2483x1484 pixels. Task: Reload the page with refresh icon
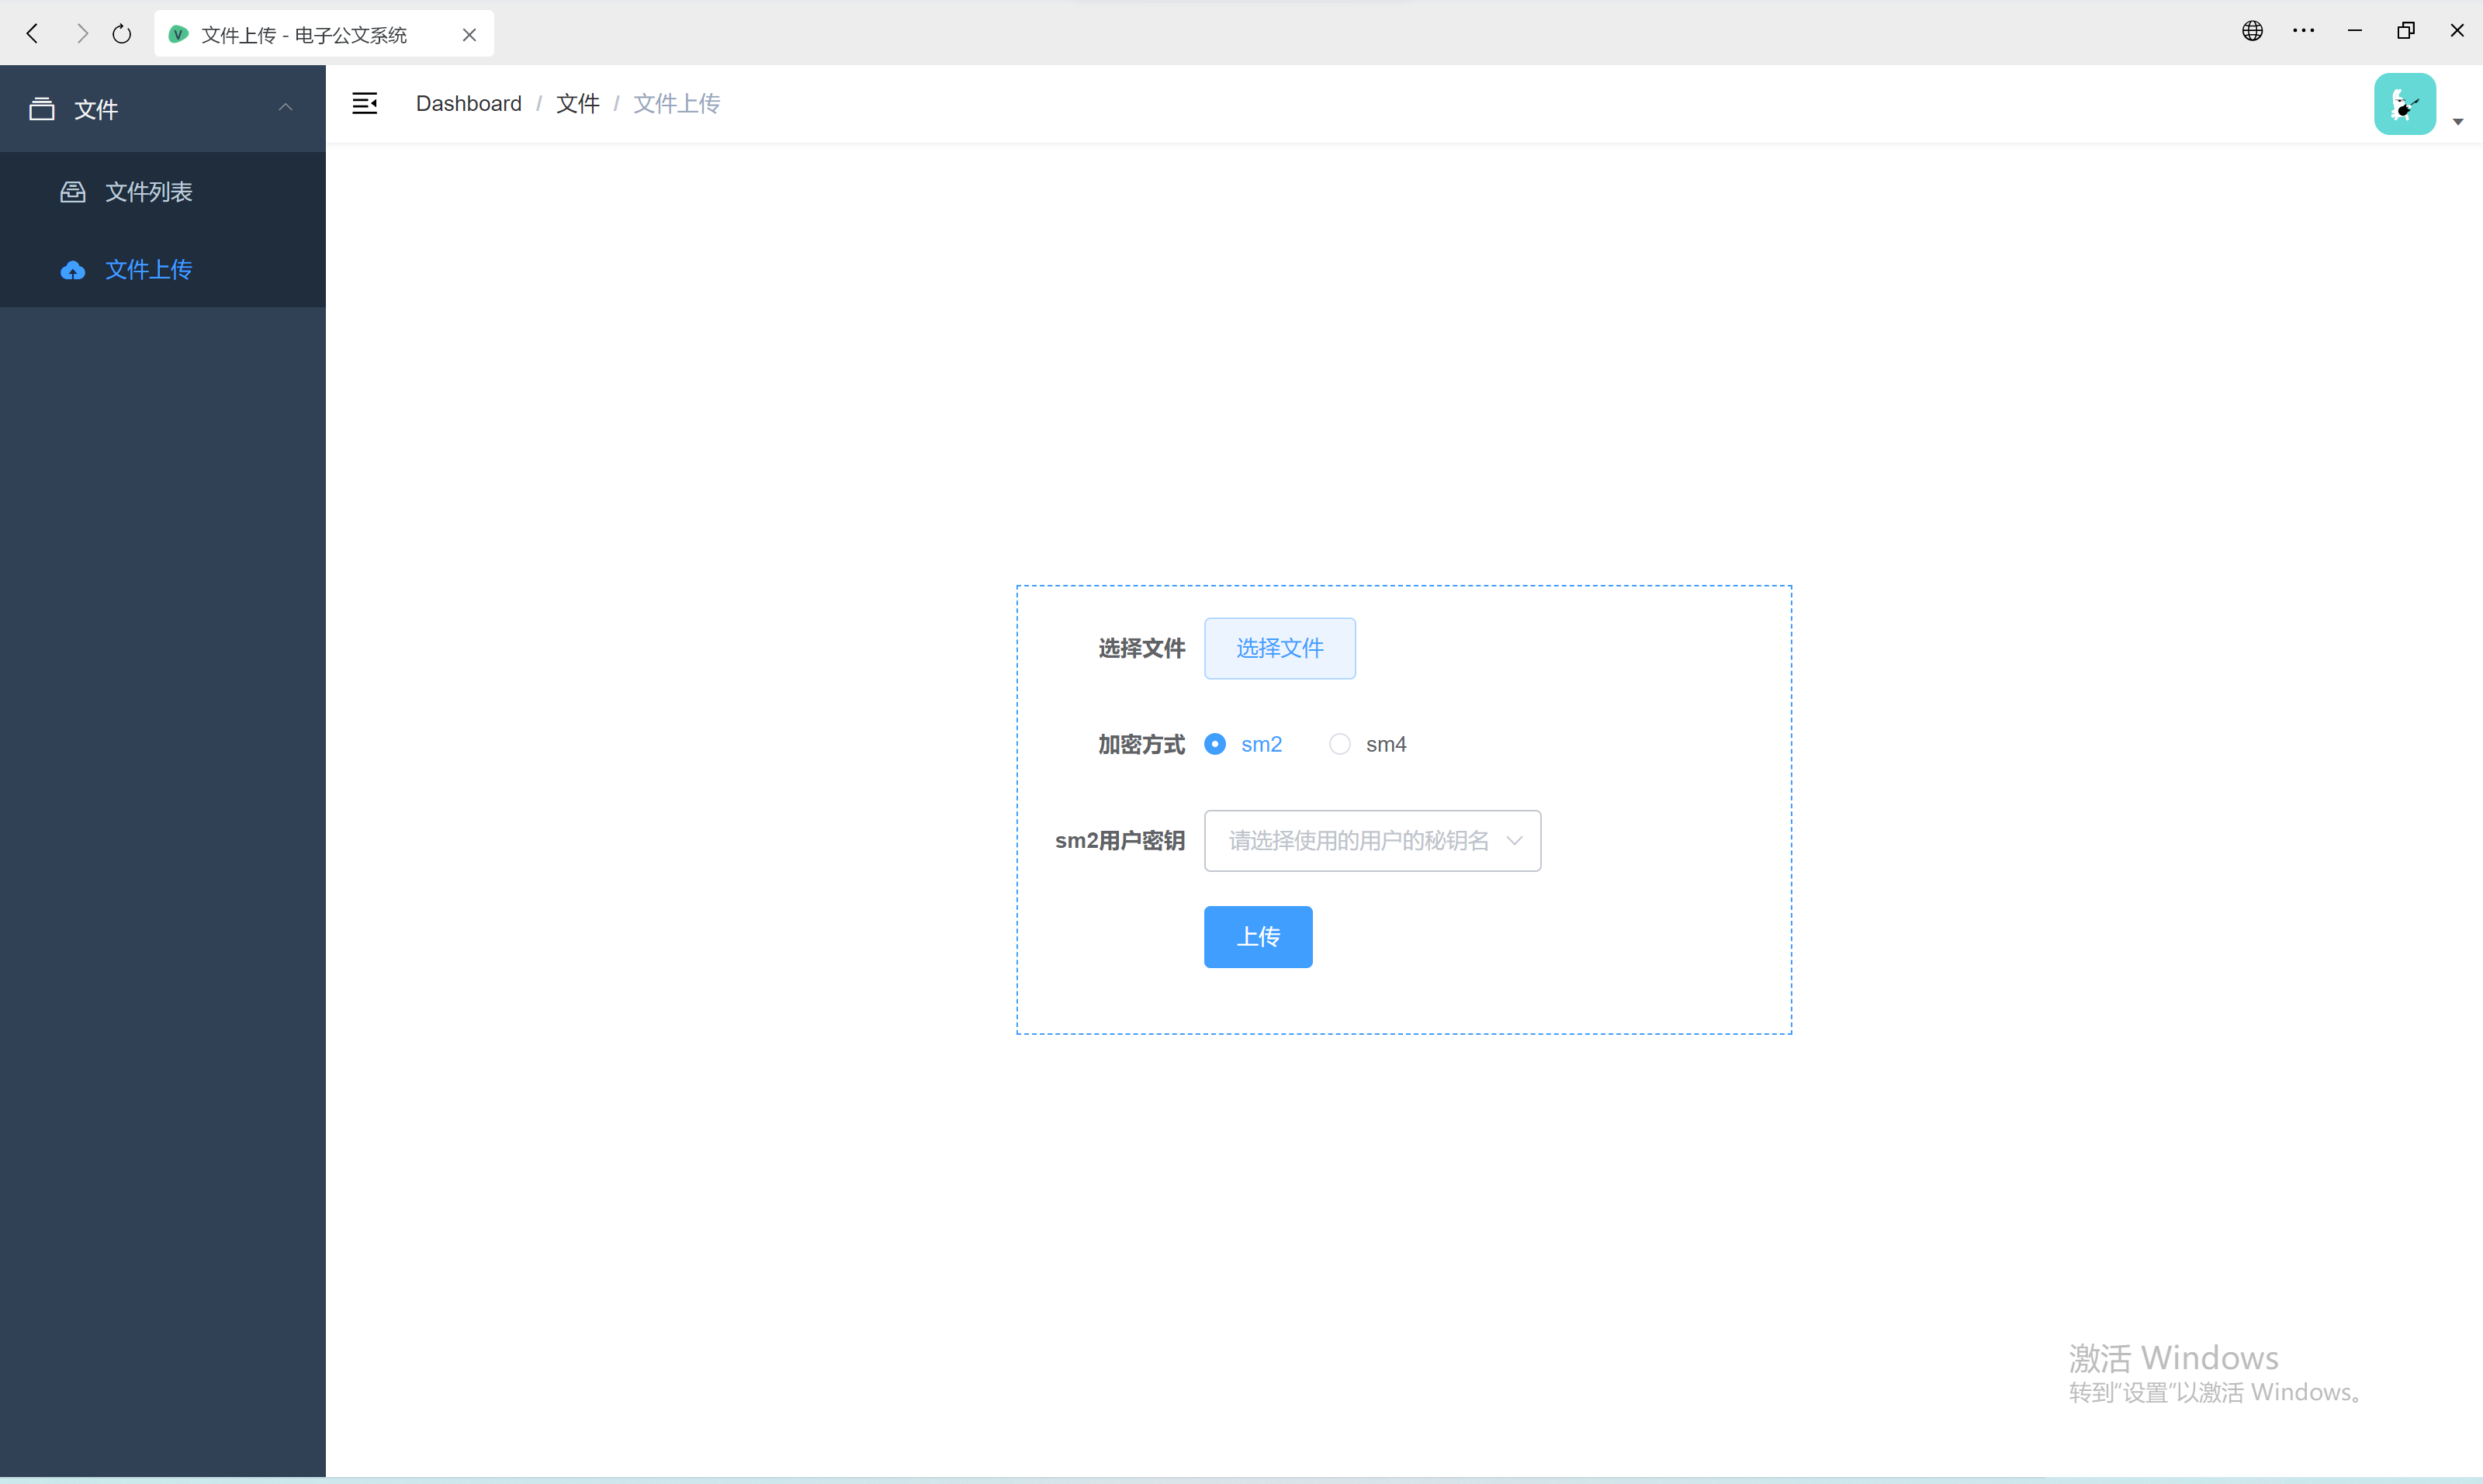122,34
